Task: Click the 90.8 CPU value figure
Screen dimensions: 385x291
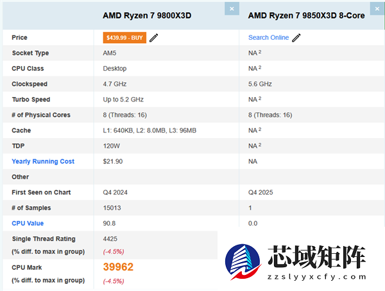Action: point(109,224)
